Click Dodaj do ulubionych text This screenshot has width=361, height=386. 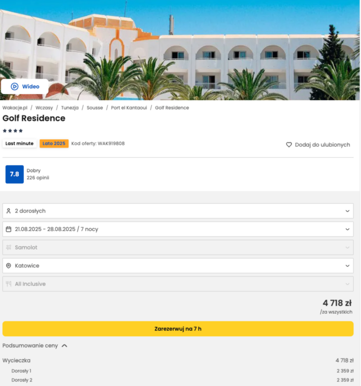click(322, 145)
